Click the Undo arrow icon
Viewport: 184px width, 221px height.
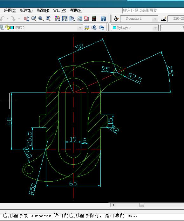pos(3,19)
